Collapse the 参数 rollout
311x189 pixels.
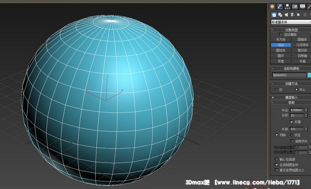point(291,102)
